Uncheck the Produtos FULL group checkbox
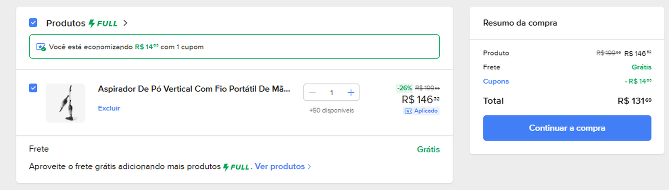669x190 pixels. pos(33,23)
